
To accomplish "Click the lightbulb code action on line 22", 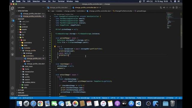I will 55,46.
